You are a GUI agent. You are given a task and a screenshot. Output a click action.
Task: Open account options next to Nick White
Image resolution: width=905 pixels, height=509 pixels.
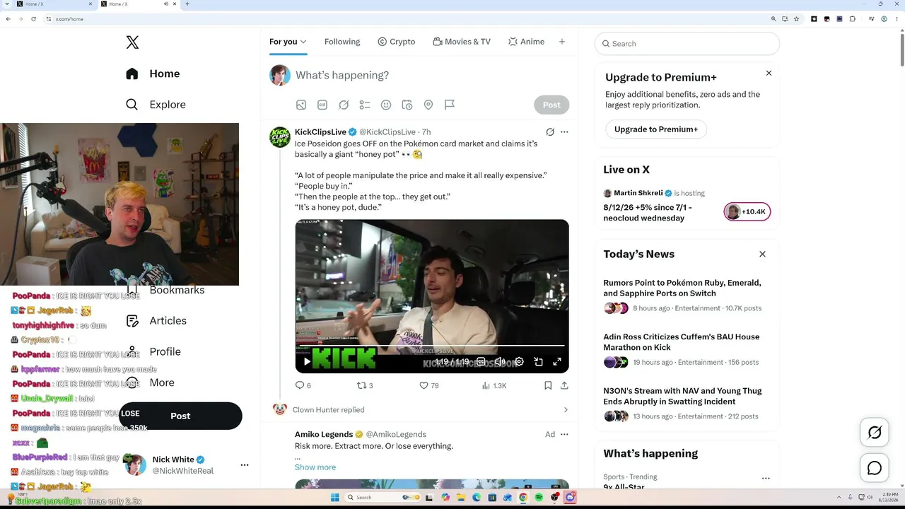245,465
